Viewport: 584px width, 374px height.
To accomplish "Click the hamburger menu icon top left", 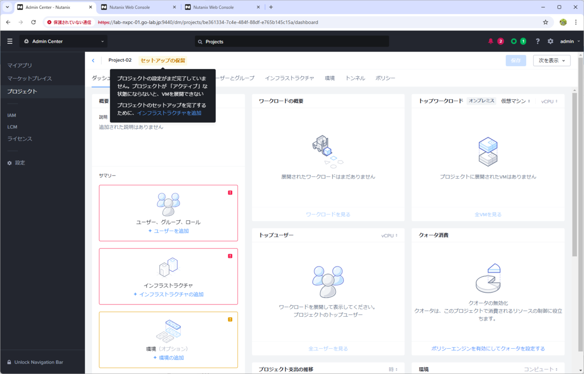I will 9,41.
